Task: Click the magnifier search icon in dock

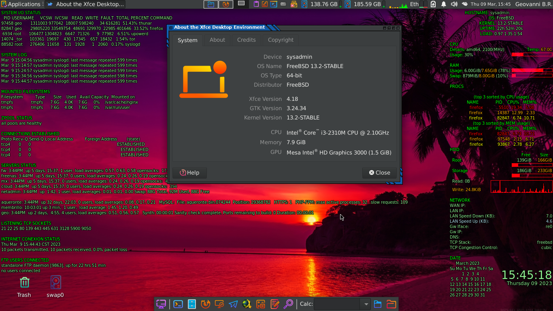Action: [288, 304]
